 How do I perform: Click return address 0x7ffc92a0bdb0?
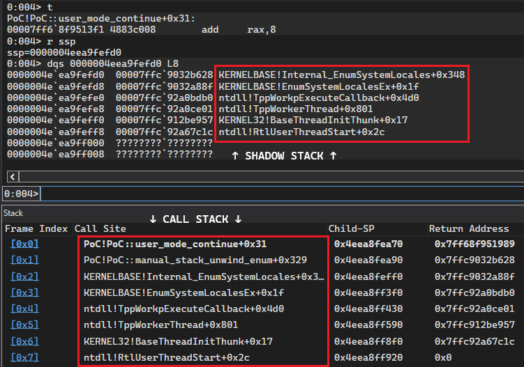[x=474, y=292]
